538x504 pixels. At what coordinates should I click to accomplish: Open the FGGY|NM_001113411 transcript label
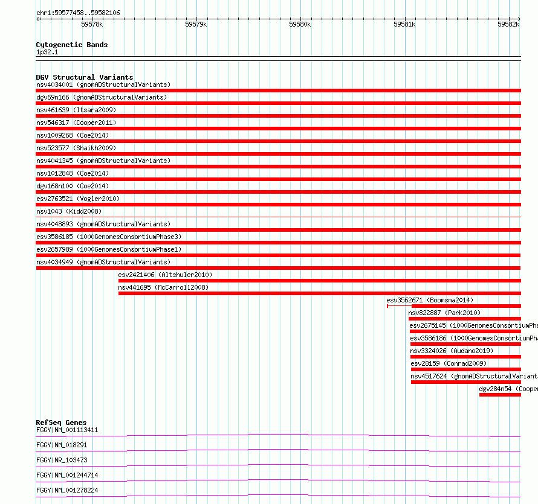pos(67,430)
